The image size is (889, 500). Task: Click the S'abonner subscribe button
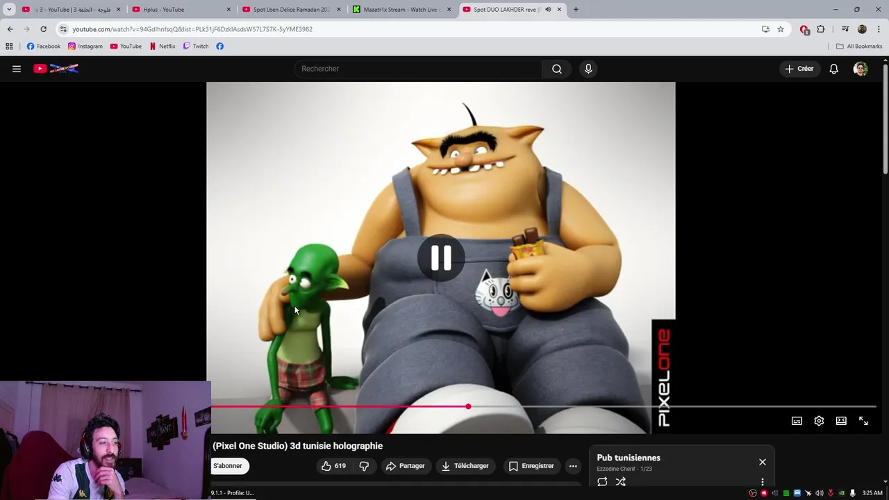[229, 466]
